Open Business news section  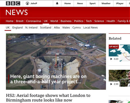[x=66, y=21]
